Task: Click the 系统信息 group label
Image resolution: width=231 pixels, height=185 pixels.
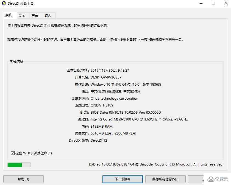Action: (16, 62)
